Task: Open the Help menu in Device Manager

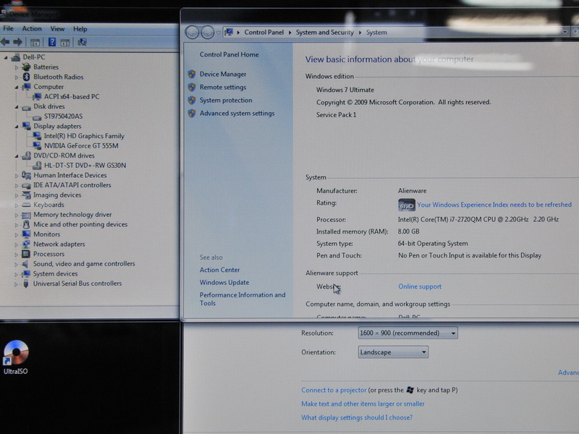Action: (x=80, y=29)
